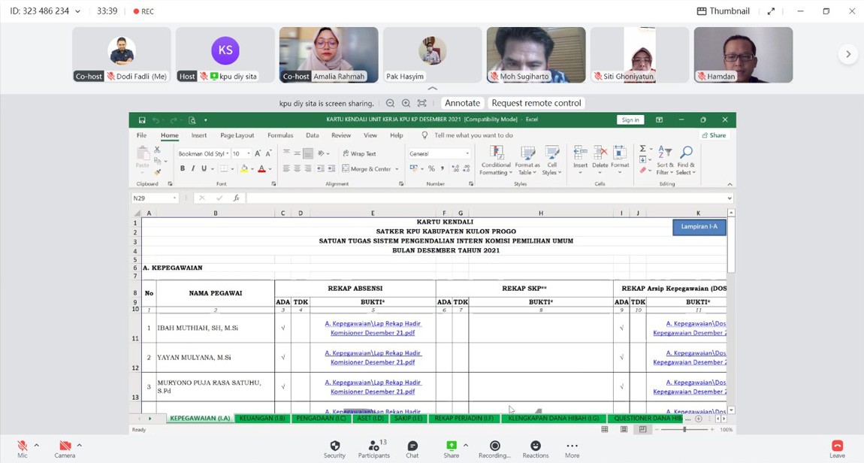The height and width of the screenshot is (463, 864).
Task: Open the meeting ID info dropdown
Action: [x=77, y=11]
